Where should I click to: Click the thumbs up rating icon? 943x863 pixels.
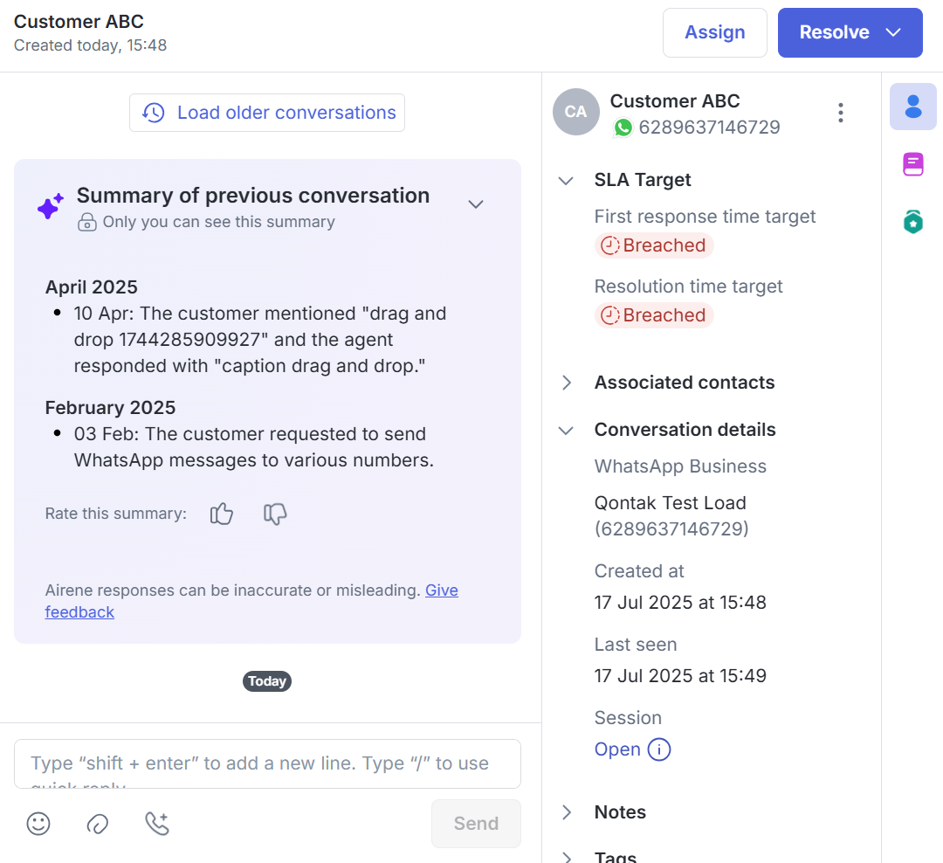point(222,514)
